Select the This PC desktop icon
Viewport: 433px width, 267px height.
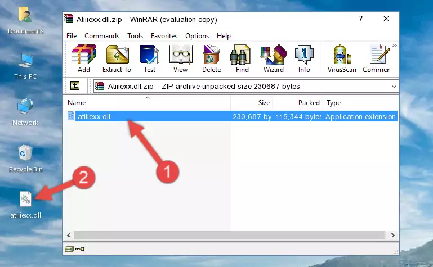tap(25, 66)
